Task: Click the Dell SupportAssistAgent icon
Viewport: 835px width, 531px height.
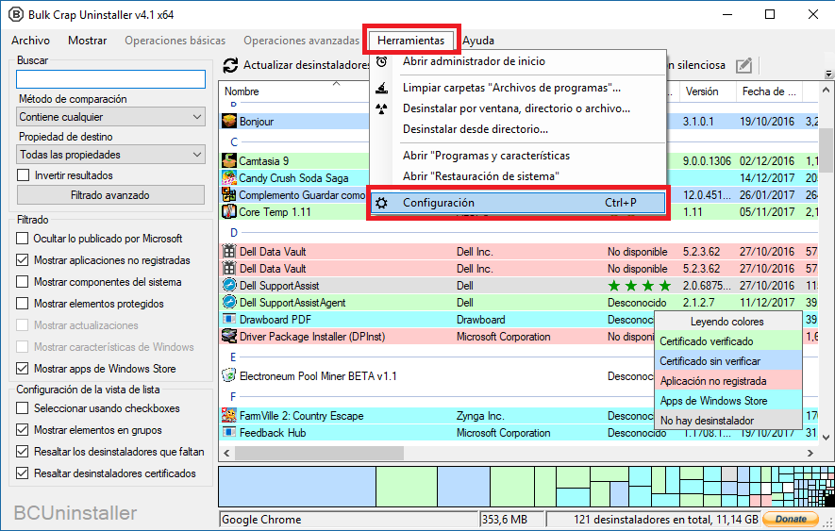Action: click(229, 302)
